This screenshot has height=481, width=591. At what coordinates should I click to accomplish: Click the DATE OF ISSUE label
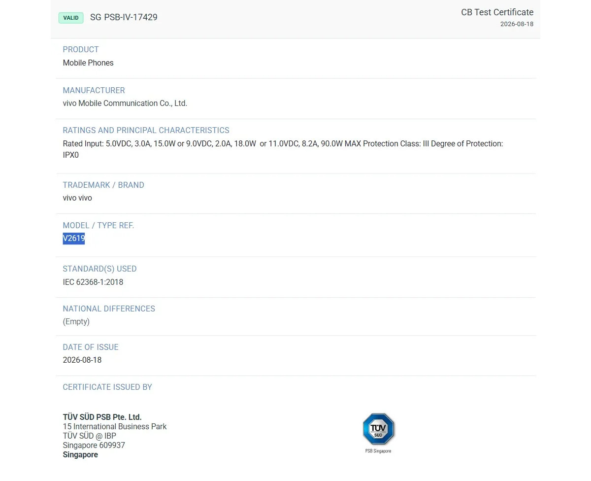(x=91, y=347)
